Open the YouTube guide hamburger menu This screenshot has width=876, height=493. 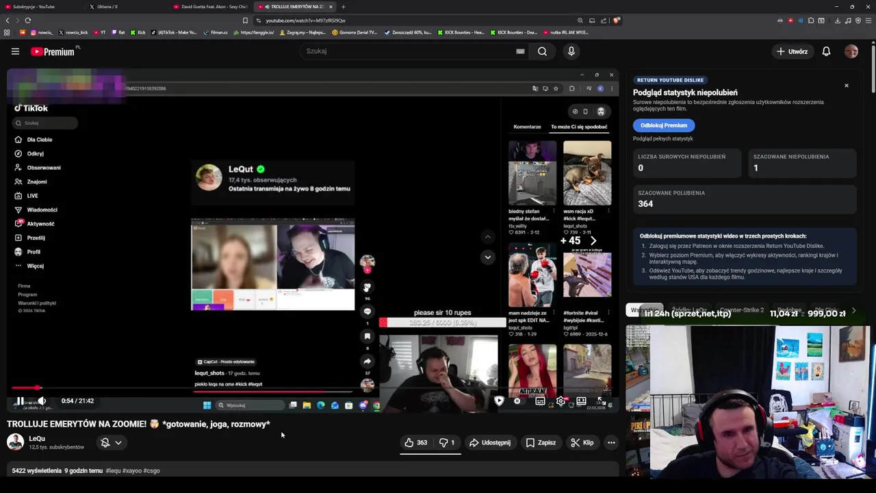(15, 51)
